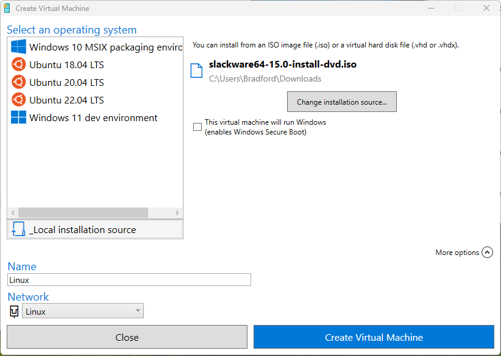Click the Windows logo beside Windows 11 dev environment
Viewport: 501px width, 356px height.
[x=18, y=117]
